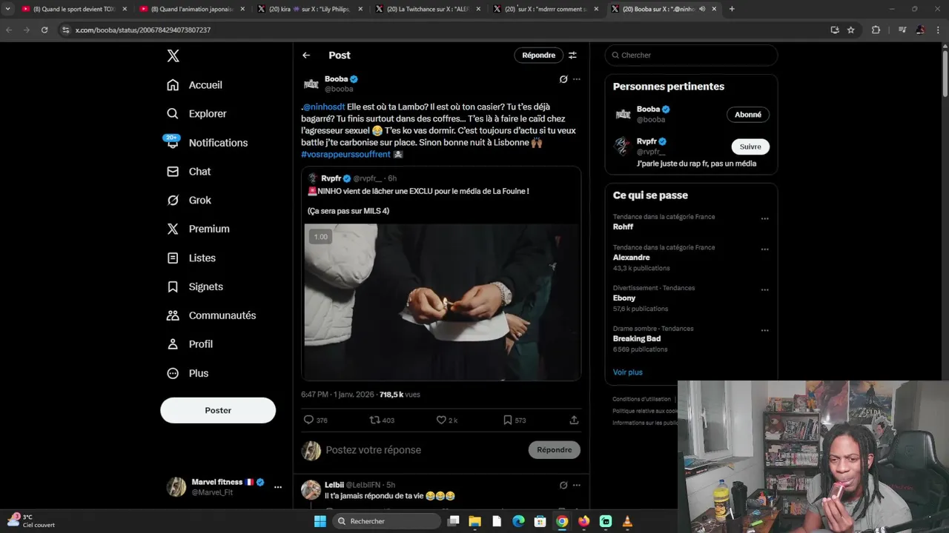Click Abonné button for Booba

[748, 115]
